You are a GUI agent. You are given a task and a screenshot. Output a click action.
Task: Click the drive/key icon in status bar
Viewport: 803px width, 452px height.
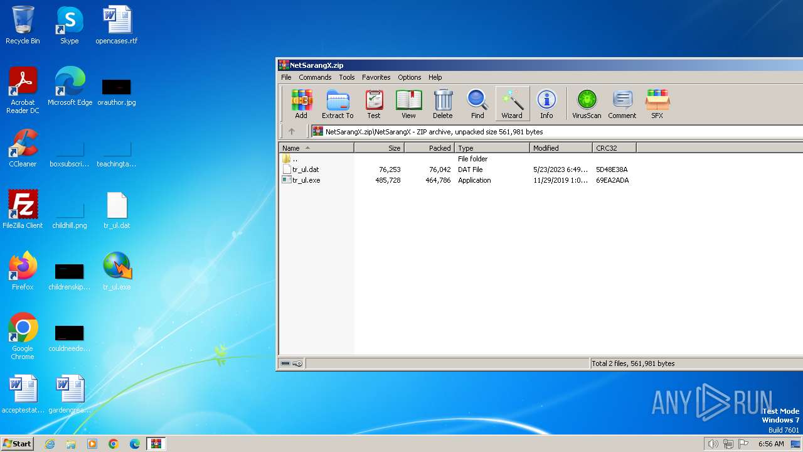click(292, 363)
